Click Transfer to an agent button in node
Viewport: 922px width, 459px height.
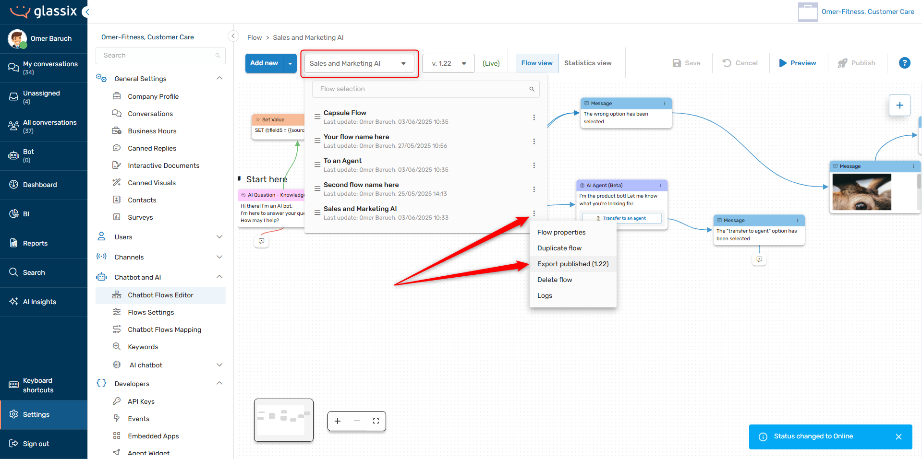(622, 218)
